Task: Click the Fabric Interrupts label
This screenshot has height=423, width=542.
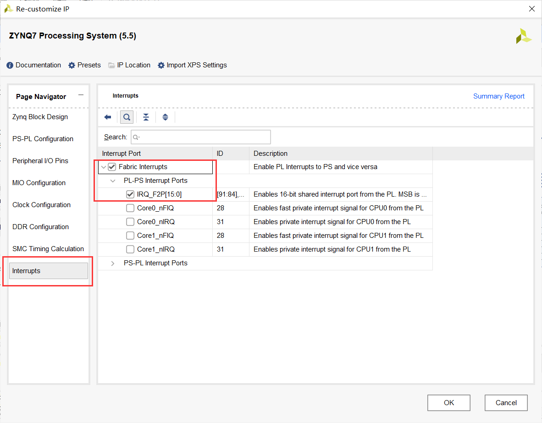Action: coord(143,167)
